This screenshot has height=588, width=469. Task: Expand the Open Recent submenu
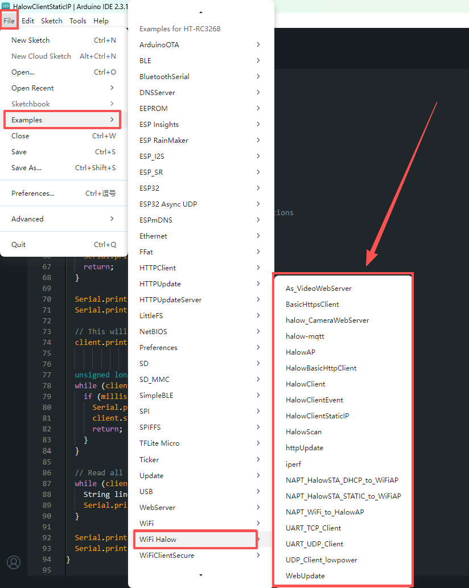click(x=64, y=88)
